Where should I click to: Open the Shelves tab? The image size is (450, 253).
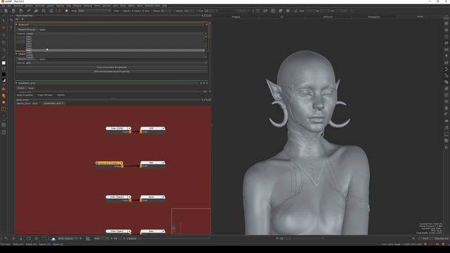point(61,95)
